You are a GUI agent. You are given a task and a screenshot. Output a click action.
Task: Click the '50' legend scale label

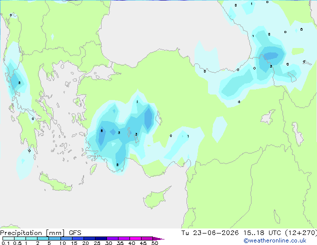[x=154, y=243]
